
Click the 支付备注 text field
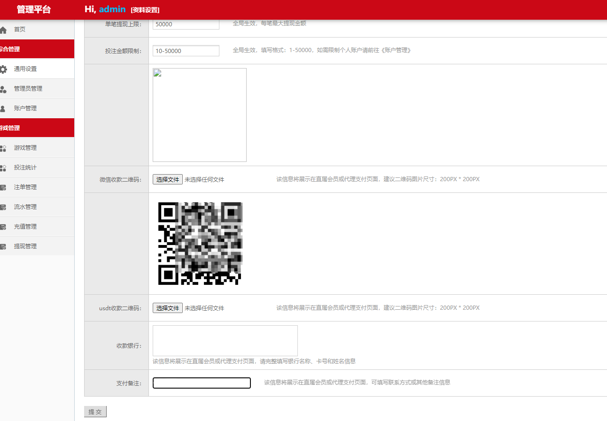[x=202, y=383]
